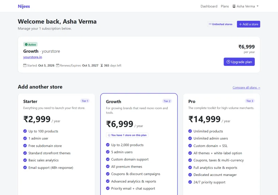The width and height of the screenshot is (278, 195).
Task: Open Compare all plans link
Action: (x=246, y=88)
